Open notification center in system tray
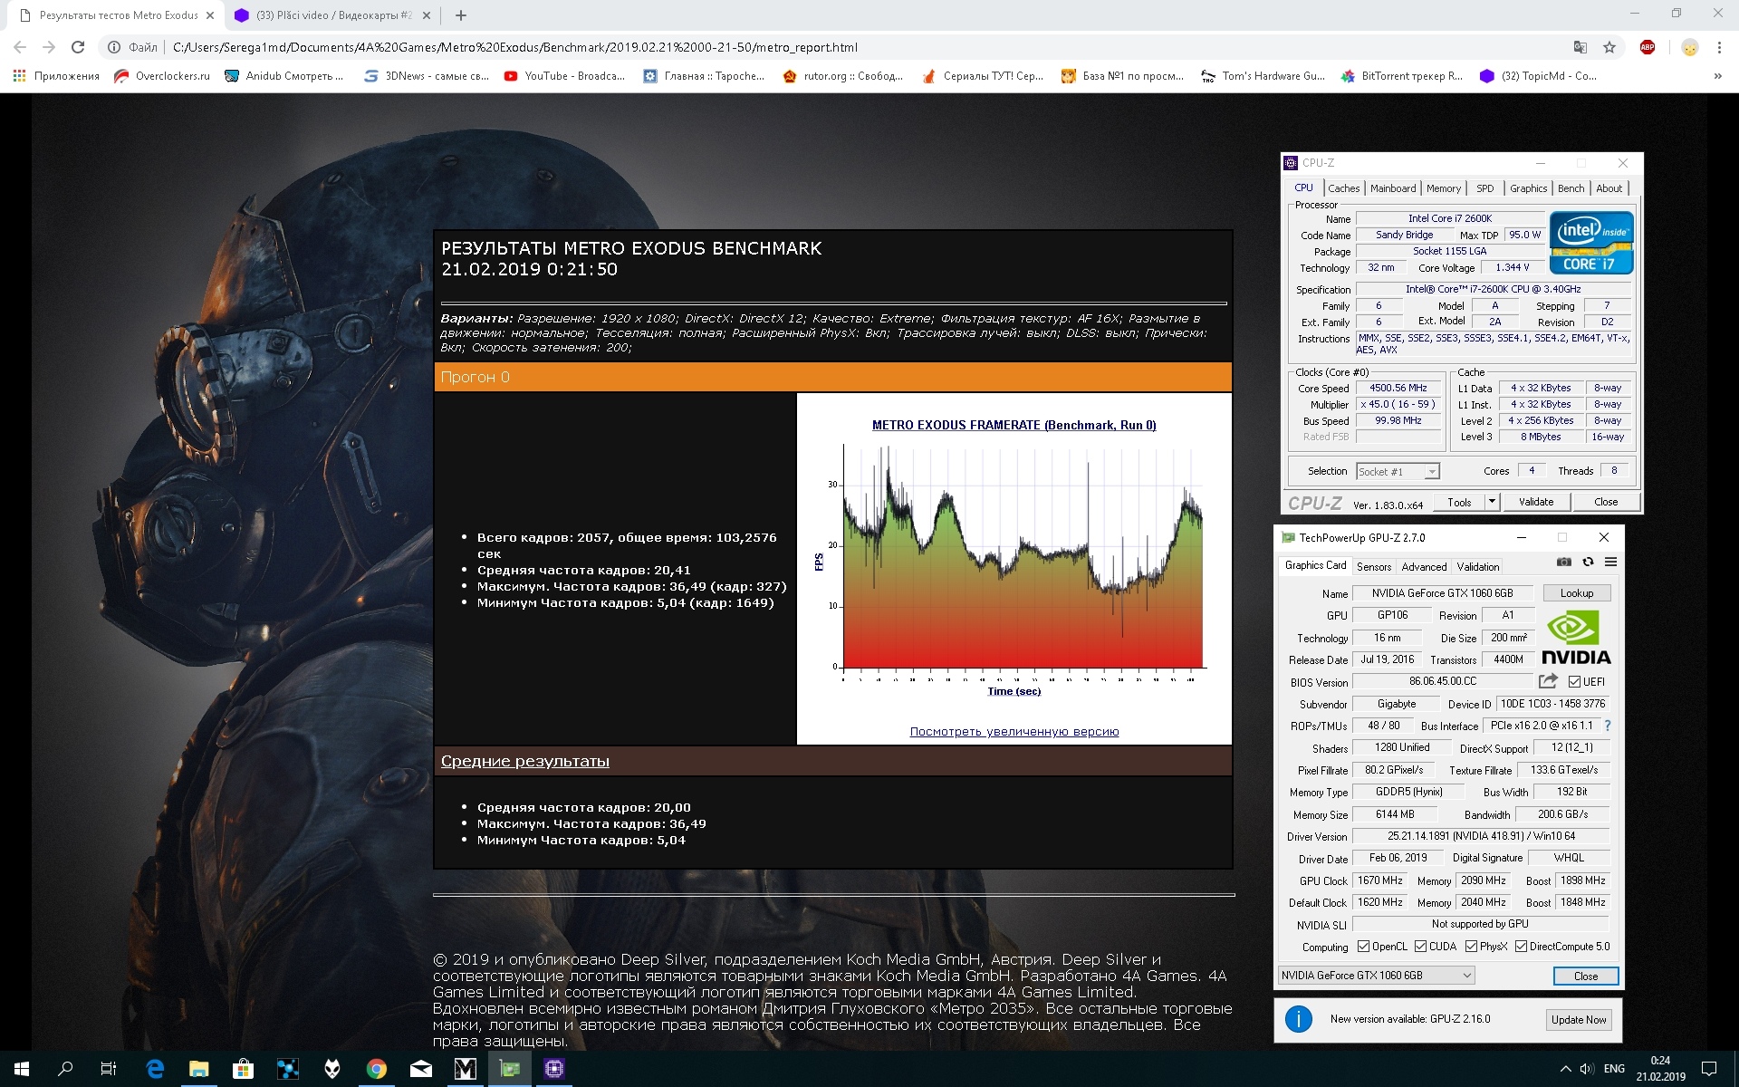Image resolution: width=1739 pixels, height=1087 pixels. click(x=1709, y=1069)
